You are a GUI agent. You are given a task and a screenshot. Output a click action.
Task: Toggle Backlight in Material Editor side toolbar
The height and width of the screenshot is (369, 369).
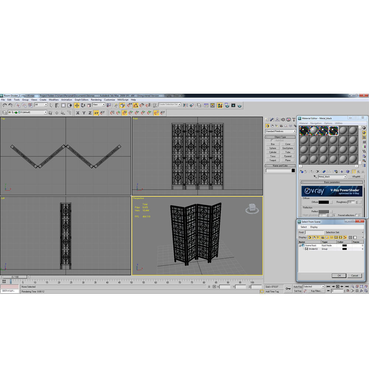point(364,133)
